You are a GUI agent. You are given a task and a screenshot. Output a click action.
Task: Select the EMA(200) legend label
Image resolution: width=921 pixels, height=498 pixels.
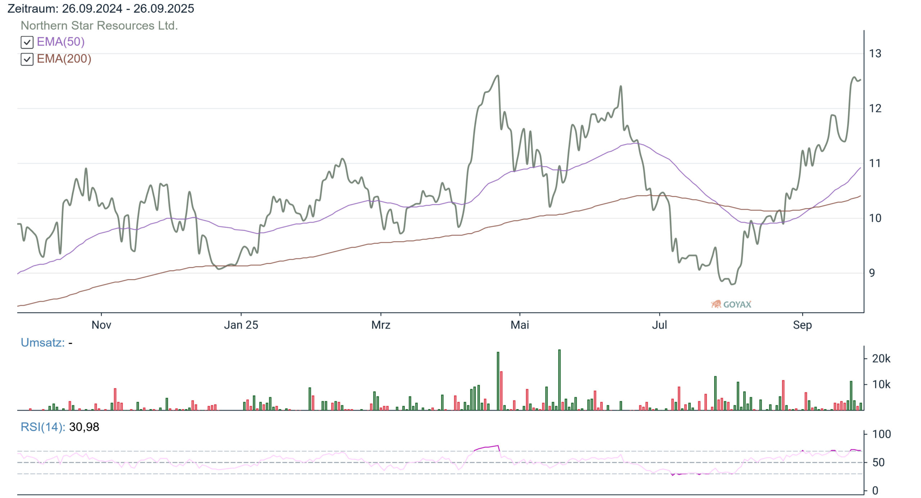tap(64, 59)
